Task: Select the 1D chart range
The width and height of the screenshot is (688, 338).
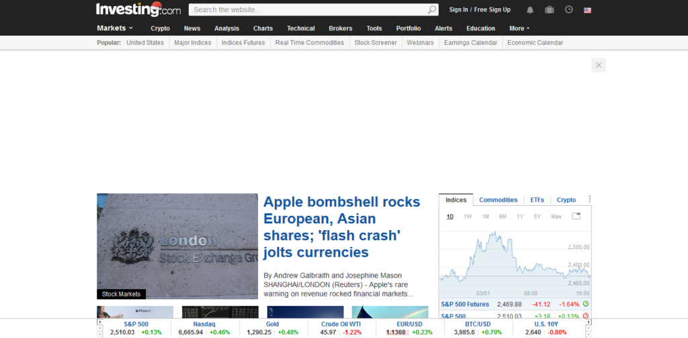Action: pyautogui.click(x=450, y=217)
